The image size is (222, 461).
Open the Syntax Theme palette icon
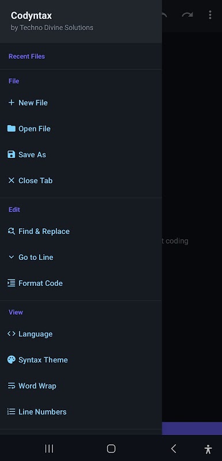point(11,360)
